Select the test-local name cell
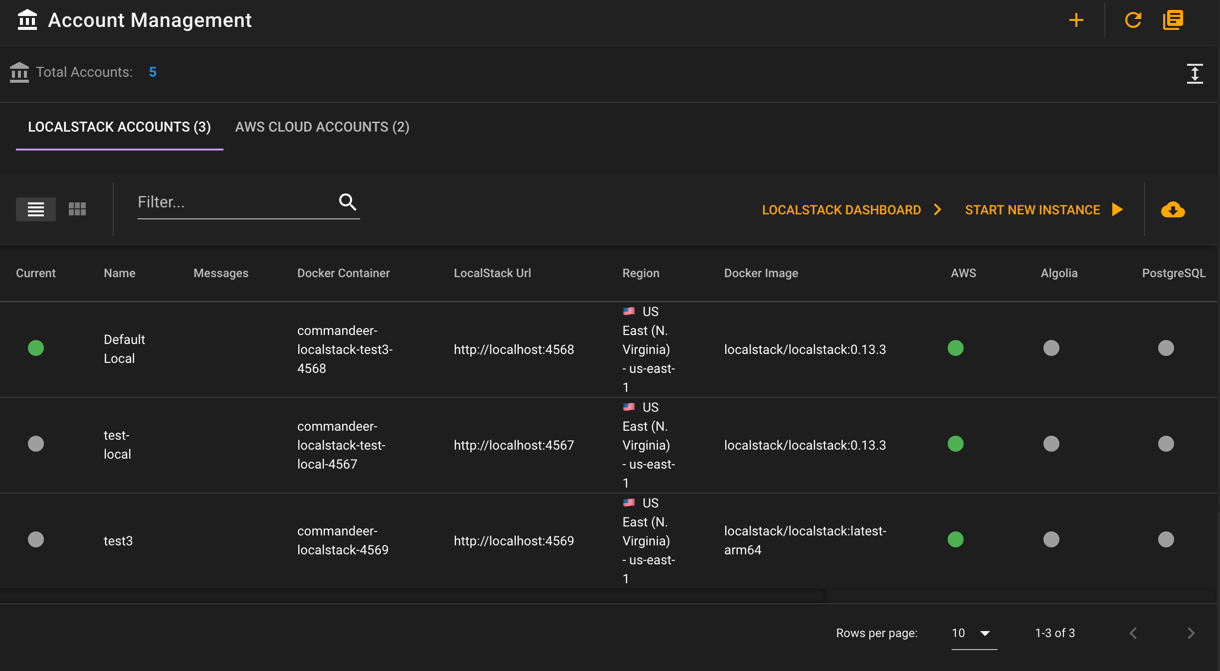Image resolution: width=1220 pixels, height=671 pixels. 118,445
